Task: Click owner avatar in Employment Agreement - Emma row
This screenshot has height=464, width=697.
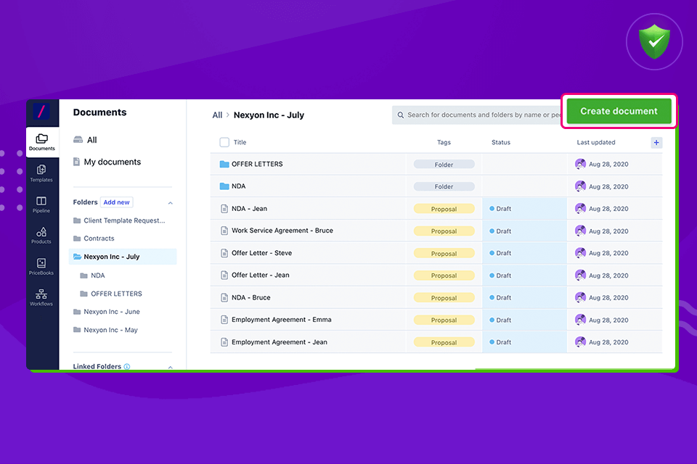Action: [580, 320]
